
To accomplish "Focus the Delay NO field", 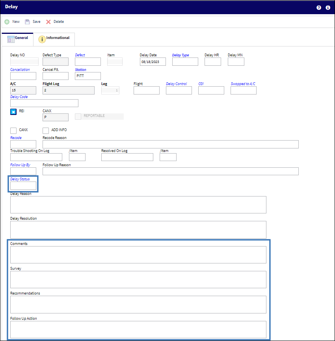I will (24, 61).
